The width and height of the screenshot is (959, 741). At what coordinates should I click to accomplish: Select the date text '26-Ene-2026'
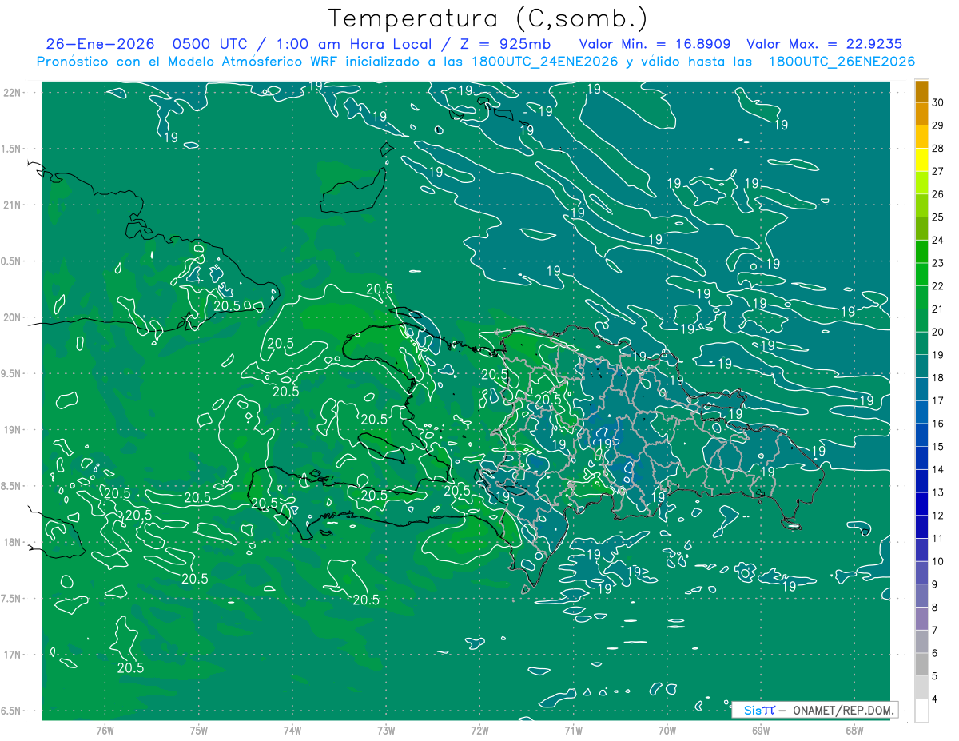tap(100, 45)
